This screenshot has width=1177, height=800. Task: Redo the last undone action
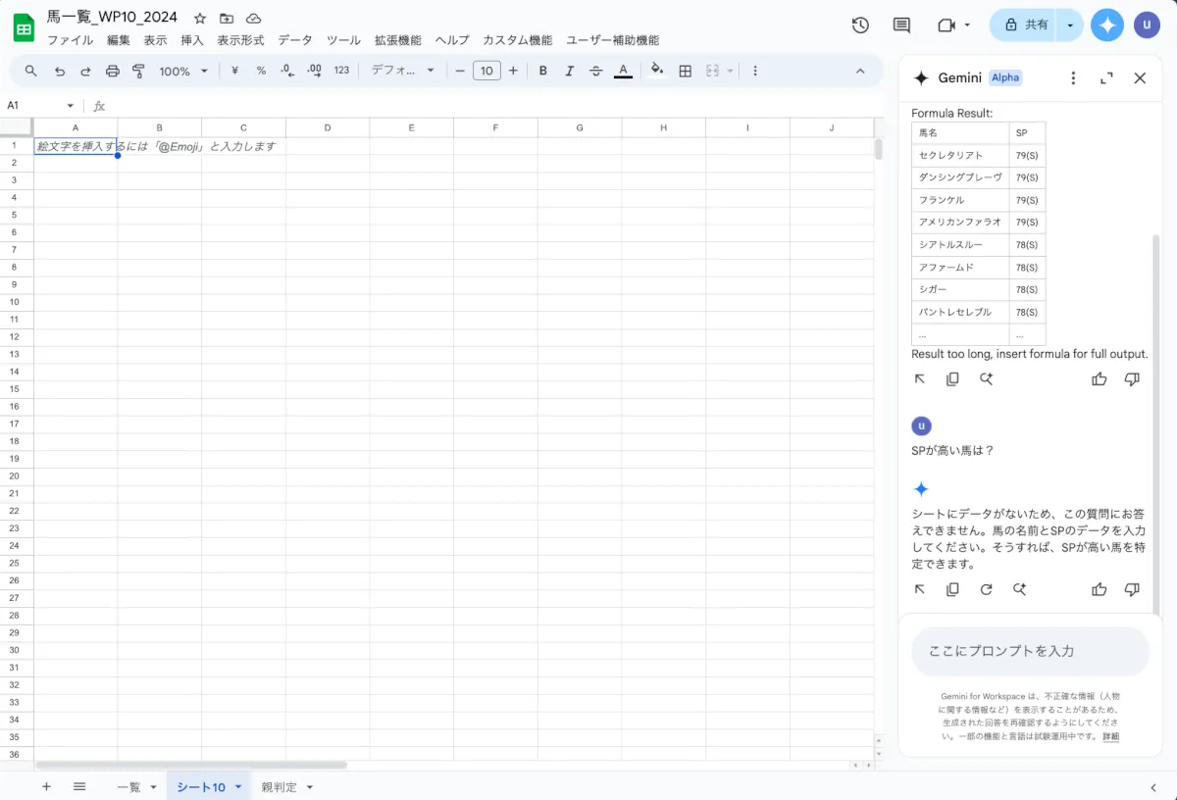(x=85, y=71)
